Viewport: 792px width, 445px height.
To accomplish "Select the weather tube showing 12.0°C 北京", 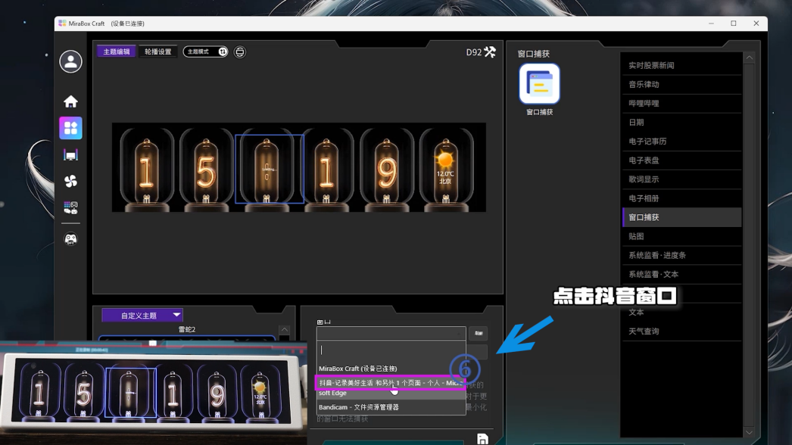I will pos(446,170).
